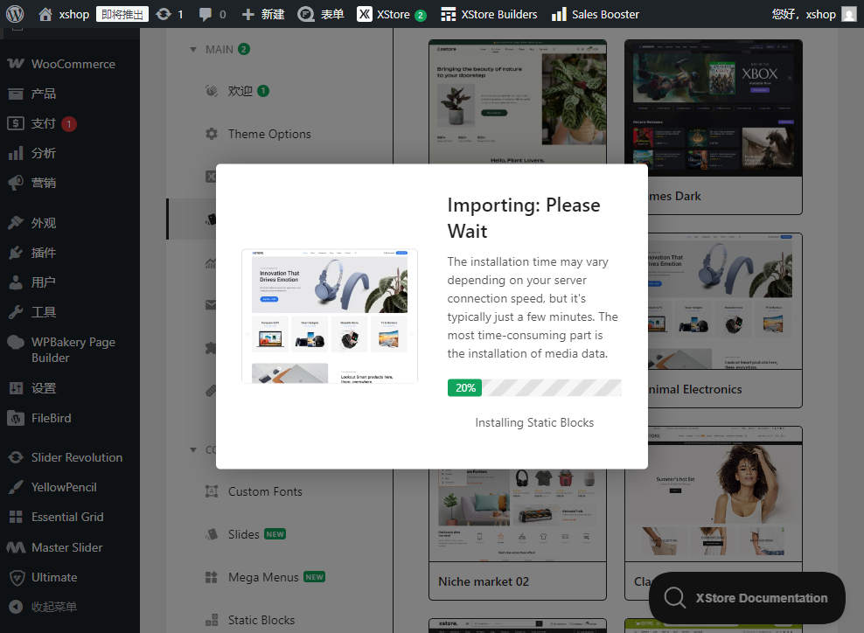Open Slides menu item
Viewport: 864px width, 633px height.
pos(279,534)
